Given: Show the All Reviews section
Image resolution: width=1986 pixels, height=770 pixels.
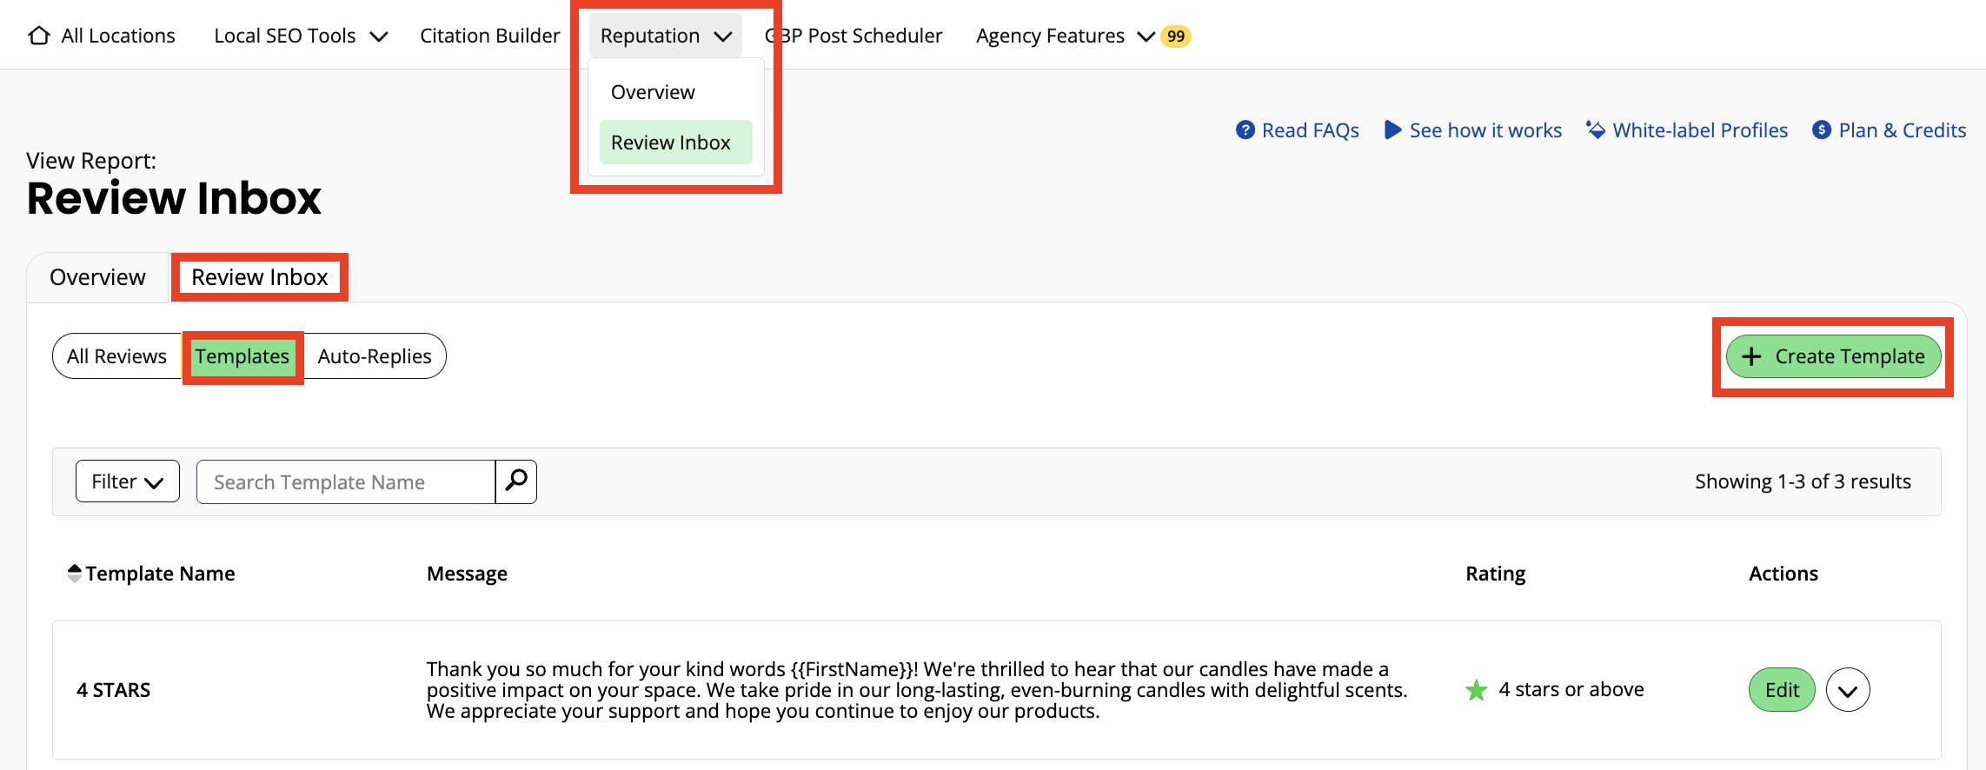Looking at the screenshot, I should coord(116,356).
